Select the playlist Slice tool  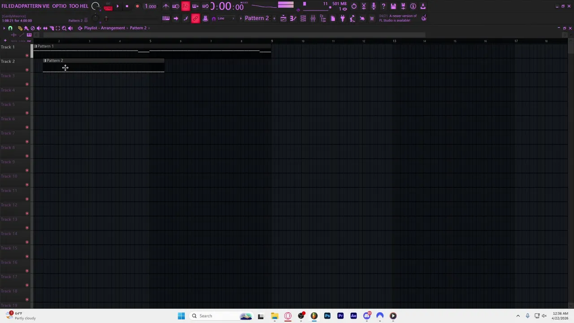click(x=51, y=28)
